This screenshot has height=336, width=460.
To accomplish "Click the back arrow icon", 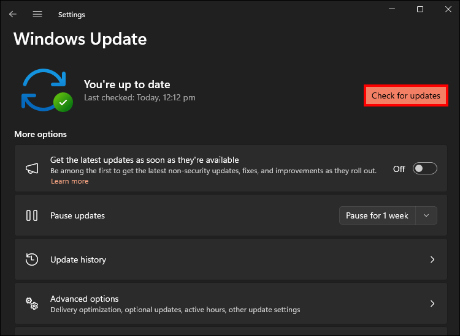I will coord(13,14).
